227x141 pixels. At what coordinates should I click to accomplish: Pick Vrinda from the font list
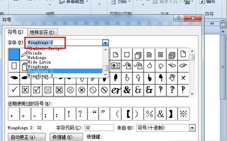click(x=65, y=53)
